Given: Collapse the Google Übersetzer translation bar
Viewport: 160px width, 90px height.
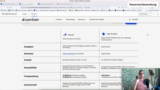Looking at the screenshot, I should [158, 14].
